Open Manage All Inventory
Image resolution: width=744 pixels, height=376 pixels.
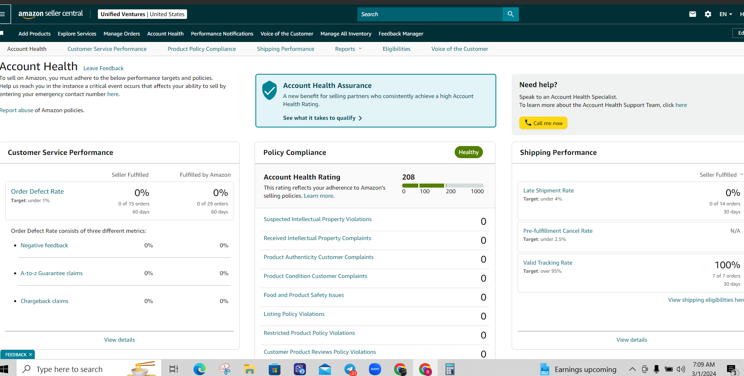(346, 33)
